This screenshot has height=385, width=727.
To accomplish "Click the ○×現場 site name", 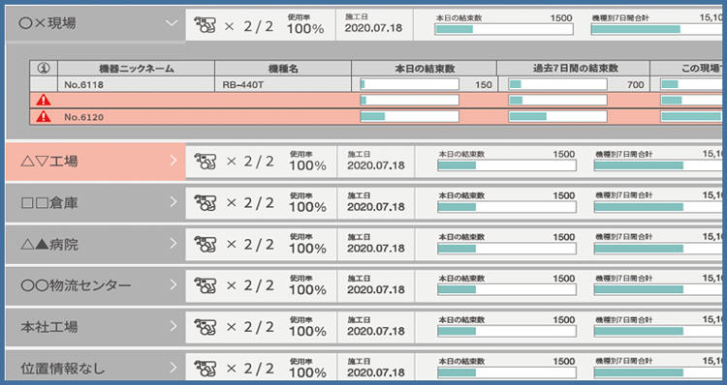I will [x=47, y=23].
